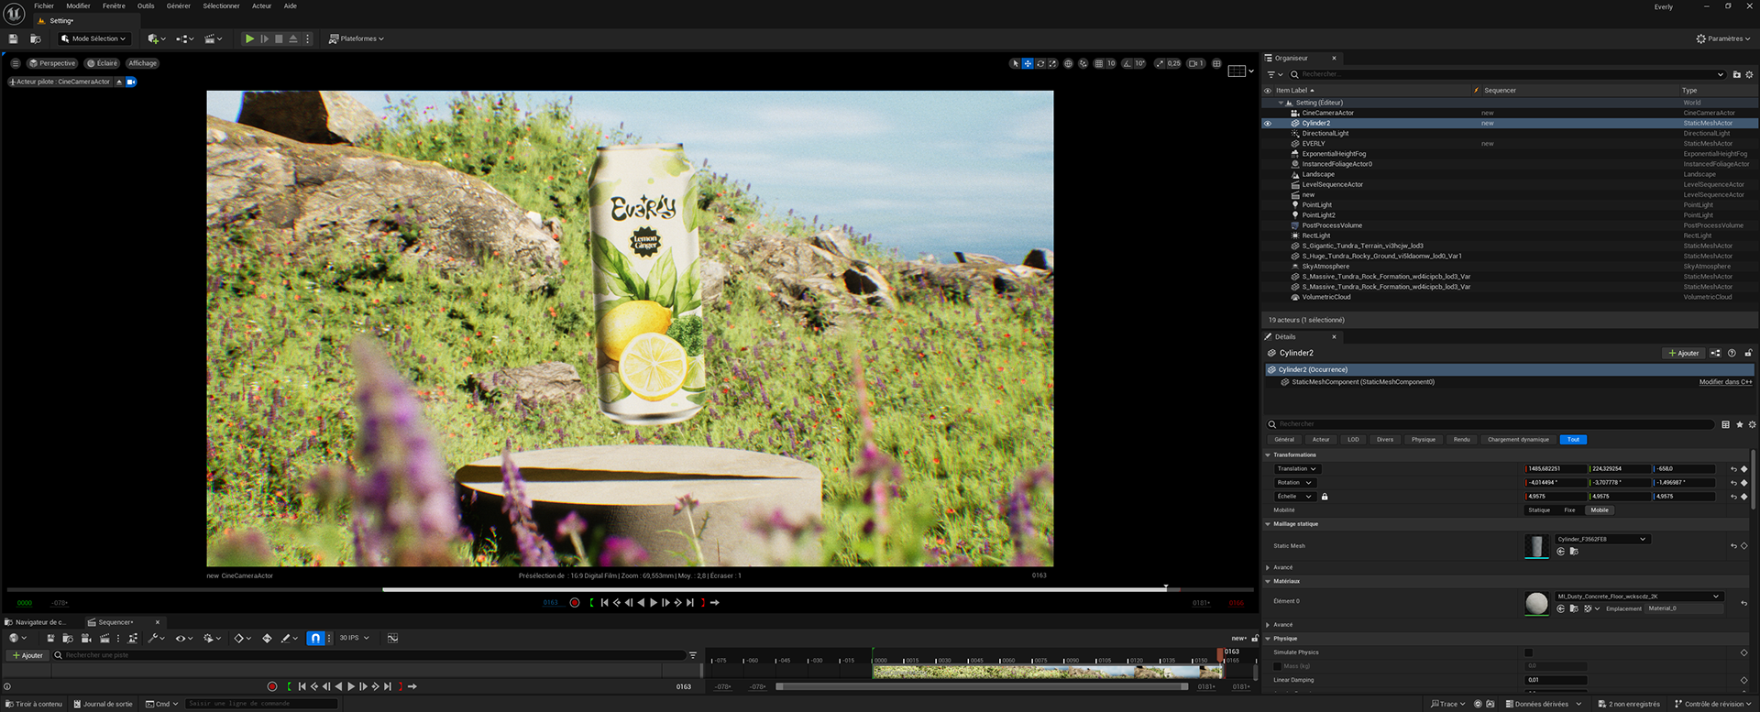Open the outliner settings gear icon
Screen dimensions: 1760x712
pyautogui.click(x=1749, y=74)
